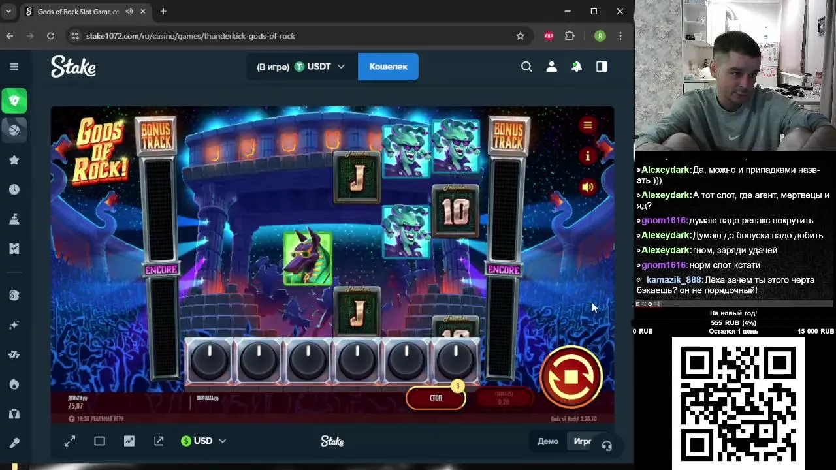The width and height of the screenshot is (836, 470).
Task: Bookmark this page with the star
Action: click(520, 36)
